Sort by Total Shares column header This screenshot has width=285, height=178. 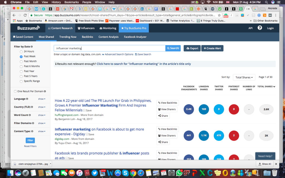tap(266, 86)
